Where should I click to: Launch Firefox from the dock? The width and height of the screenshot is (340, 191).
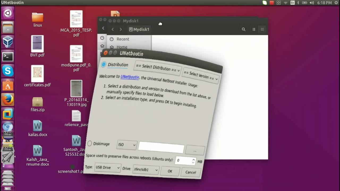pos(8,100)
